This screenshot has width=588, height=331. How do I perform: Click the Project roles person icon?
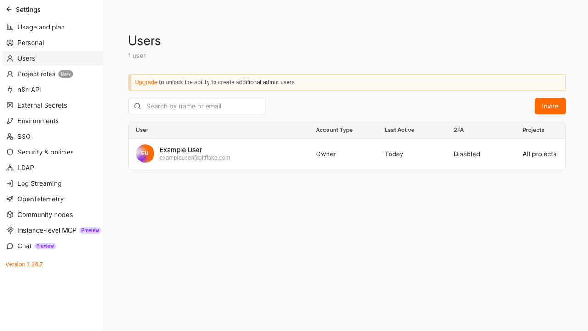[x=10, y=74]
